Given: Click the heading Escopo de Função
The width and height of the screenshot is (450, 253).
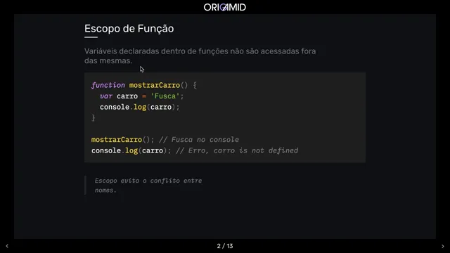Looking at the screenshot, I should coord(129,29).
